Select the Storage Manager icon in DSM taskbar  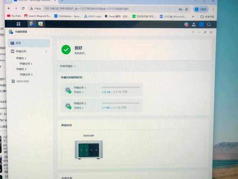pyautogui.click(x=32, y=24)
